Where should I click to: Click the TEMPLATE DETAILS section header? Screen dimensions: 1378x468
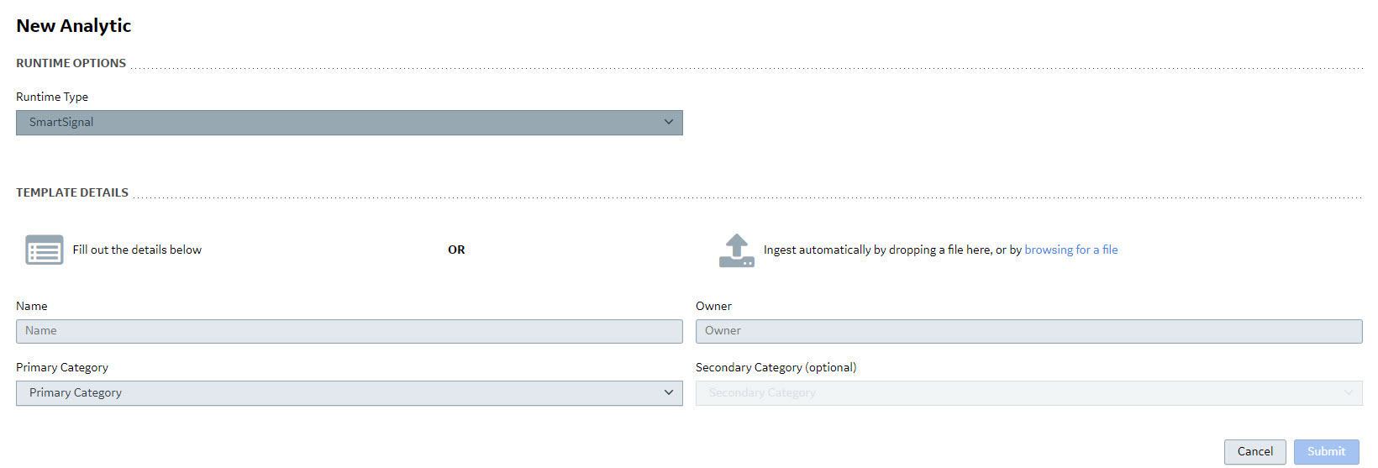click(72, 192)
